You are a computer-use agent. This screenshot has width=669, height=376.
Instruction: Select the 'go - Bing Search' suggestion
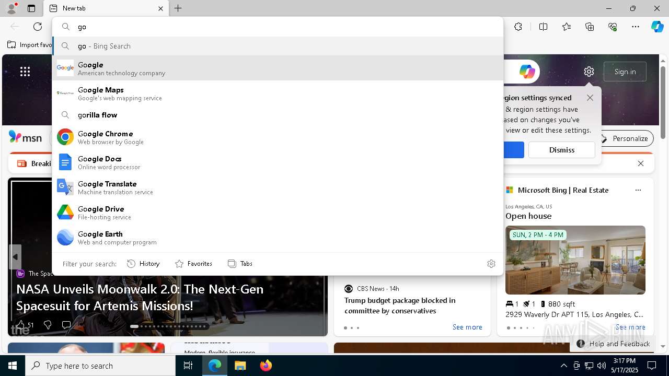click(278, 46)
